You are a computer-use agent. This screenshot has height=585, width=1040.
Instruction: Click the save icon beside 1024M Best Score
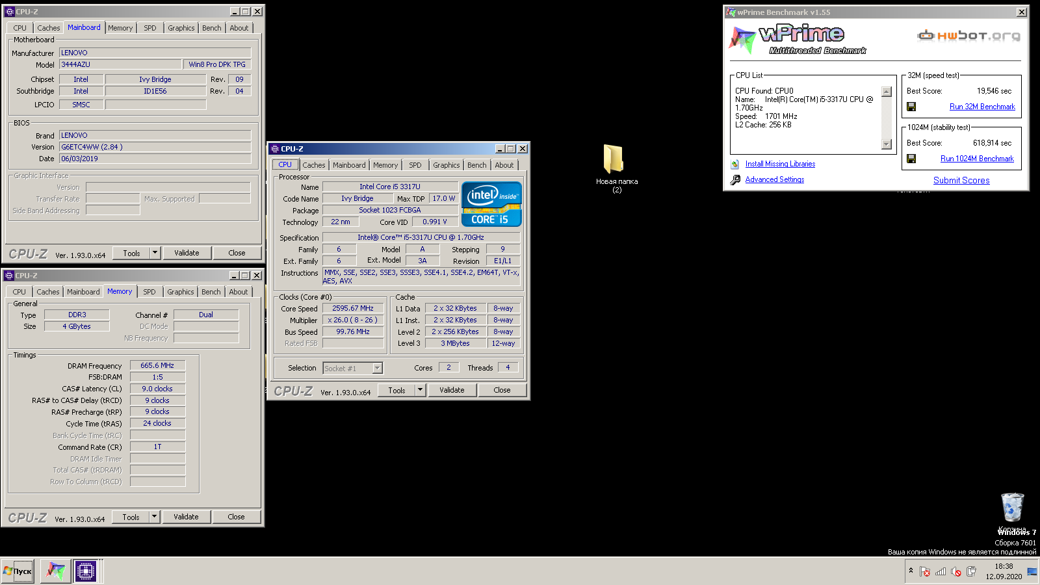911,159
